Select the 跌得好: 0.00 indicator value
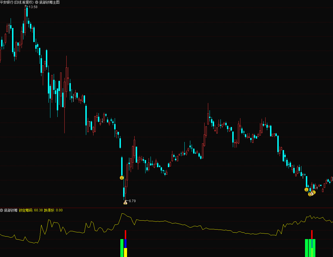Viewport: 333px width, 257px height. 53,210
